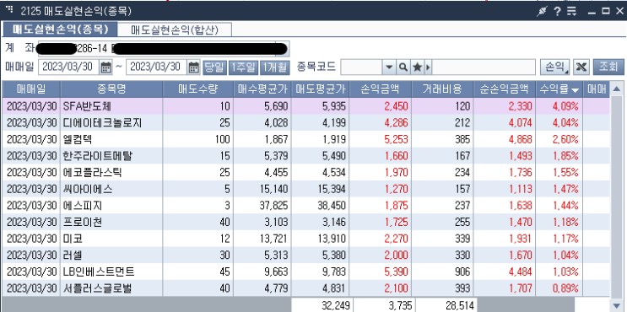627x312 pixels.
Task: Click the end date input field
Action: [x=157, y=67]
